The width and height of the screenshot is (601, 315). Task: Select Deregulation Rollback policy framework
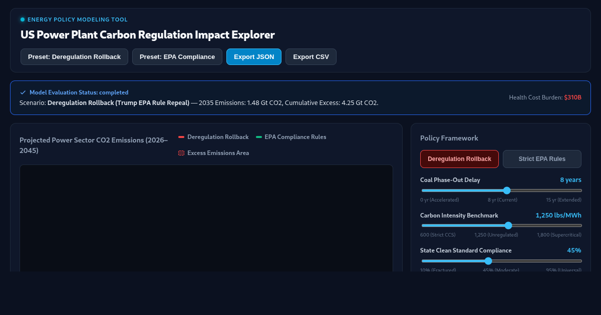pos(459,159)
